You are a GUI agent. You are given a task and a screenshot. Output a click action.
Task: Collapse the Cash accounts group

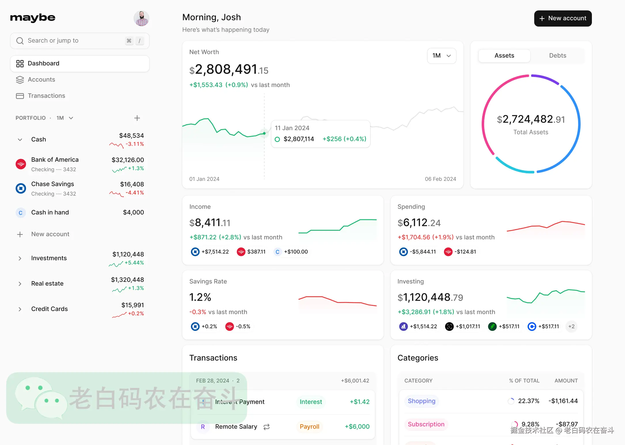point(20,139)
